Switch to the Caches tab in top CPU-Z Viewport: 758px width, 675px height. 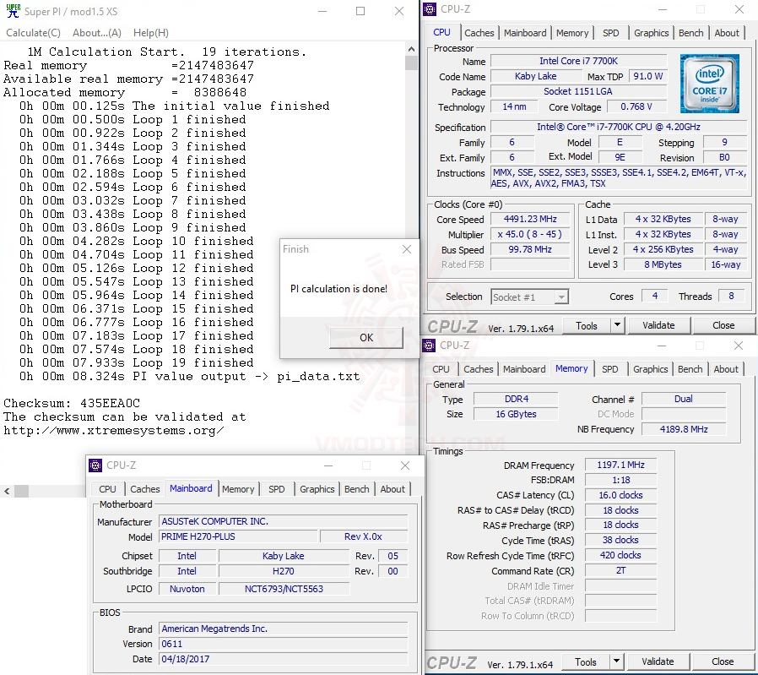pyautogui.click(x=479, y=33)
